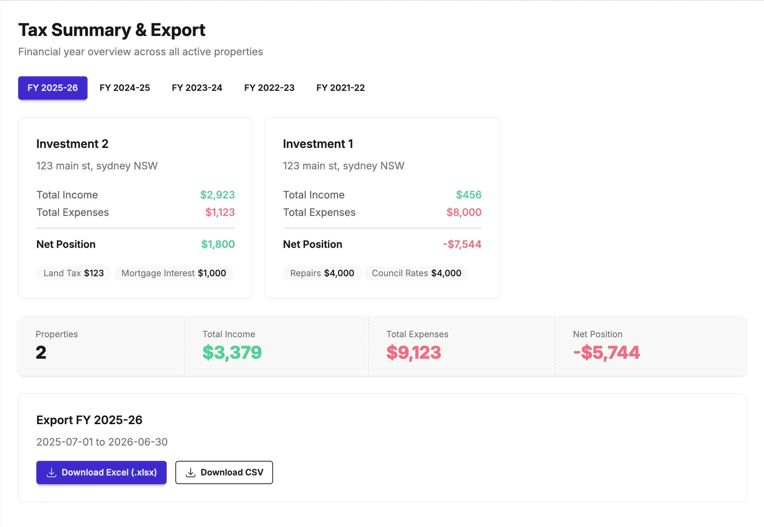This screenshot has width=764, height=527.
Task: Select the FY 2021-22 financial year
Action: tap(340, 88)
